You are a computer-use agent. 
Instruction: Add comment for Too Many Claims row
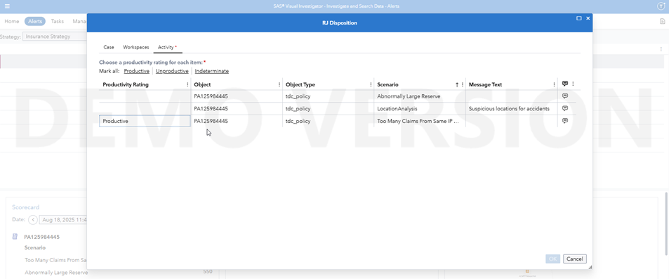[x=565, y=120]
